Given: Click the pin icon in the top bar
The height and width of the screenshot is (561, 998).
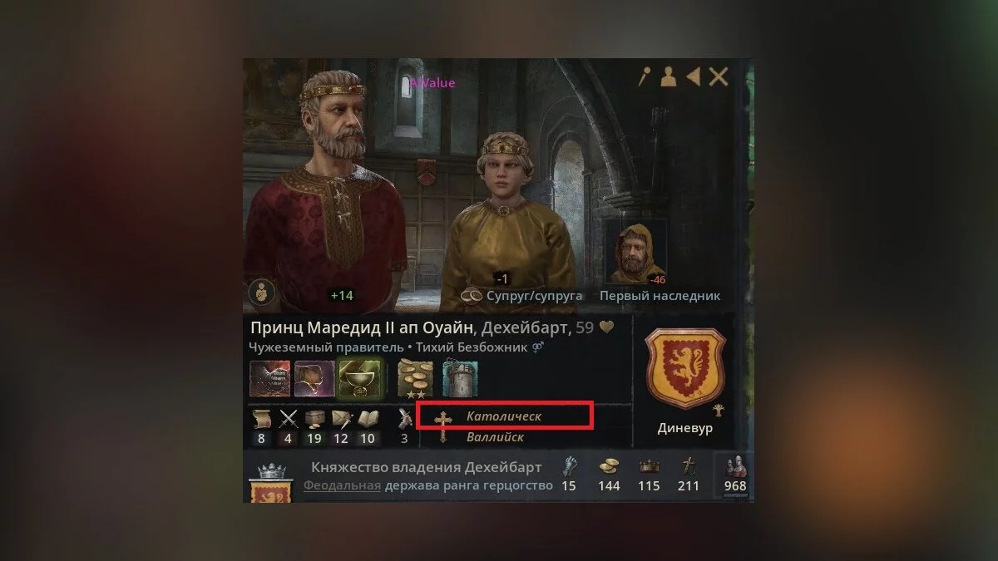Looking at the screenshot, I should coord(644,77).
